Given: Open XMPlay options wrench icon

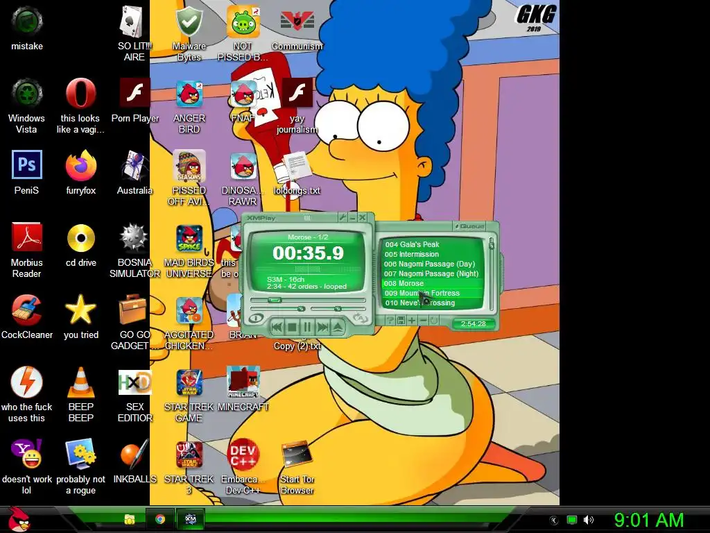Looking at the screenshot, I should click(x=343, y=218).
